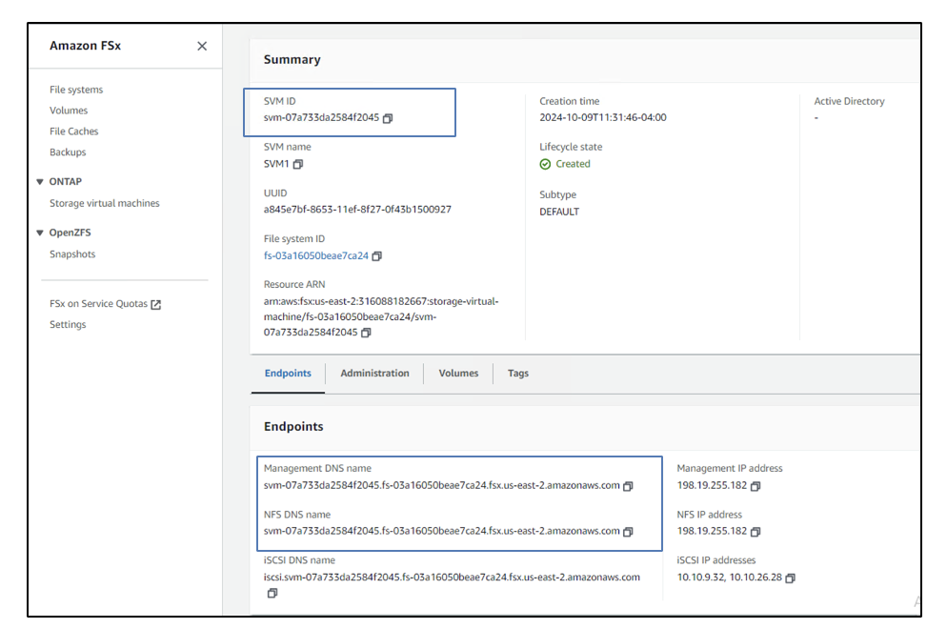
Task: Copy the NFS IP address
Action: point(756,532)
